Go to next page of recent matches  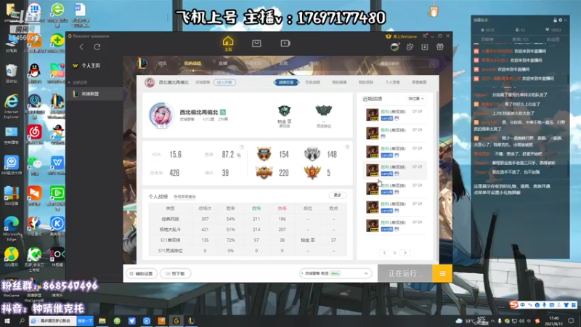pyautogui.click(x=405, y=253)
